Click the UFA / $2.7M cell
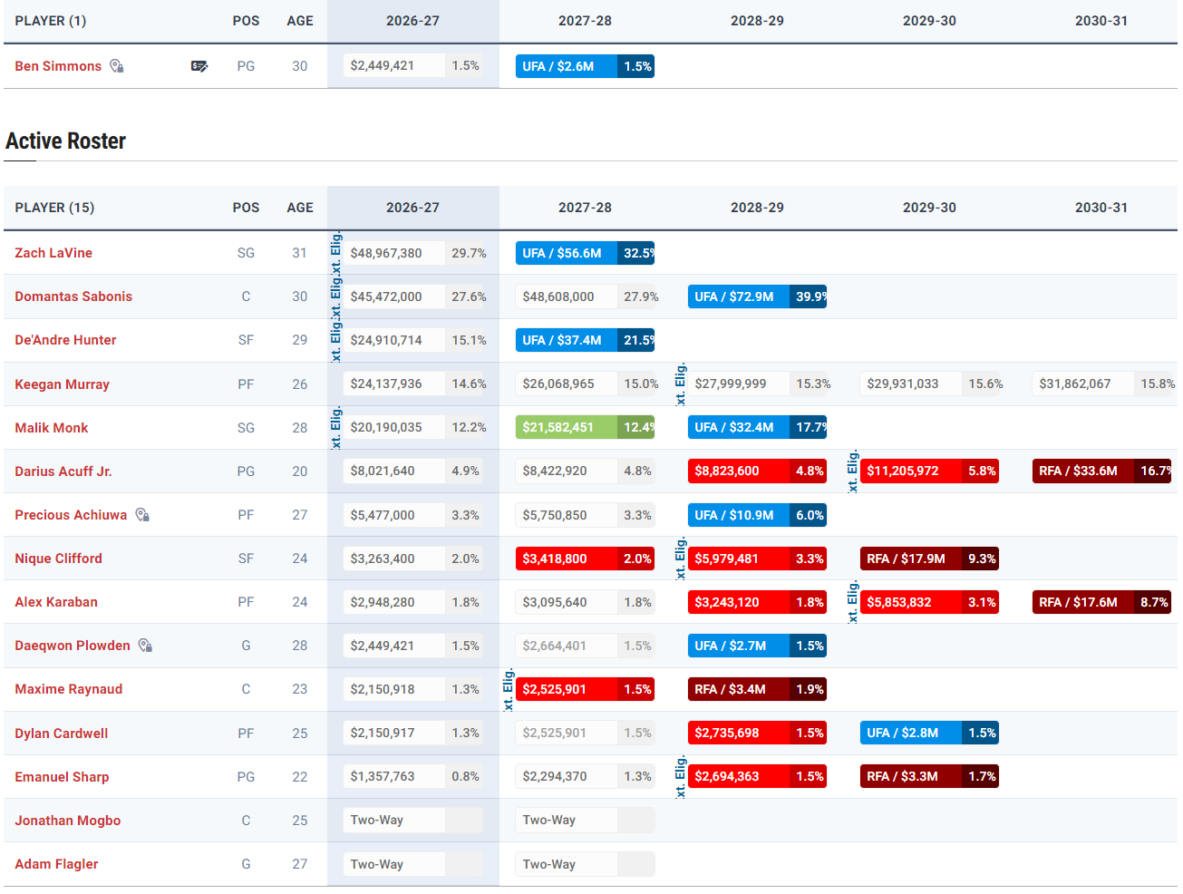Viewport: 1183px width, 894px height. click(x=757, y=646)
